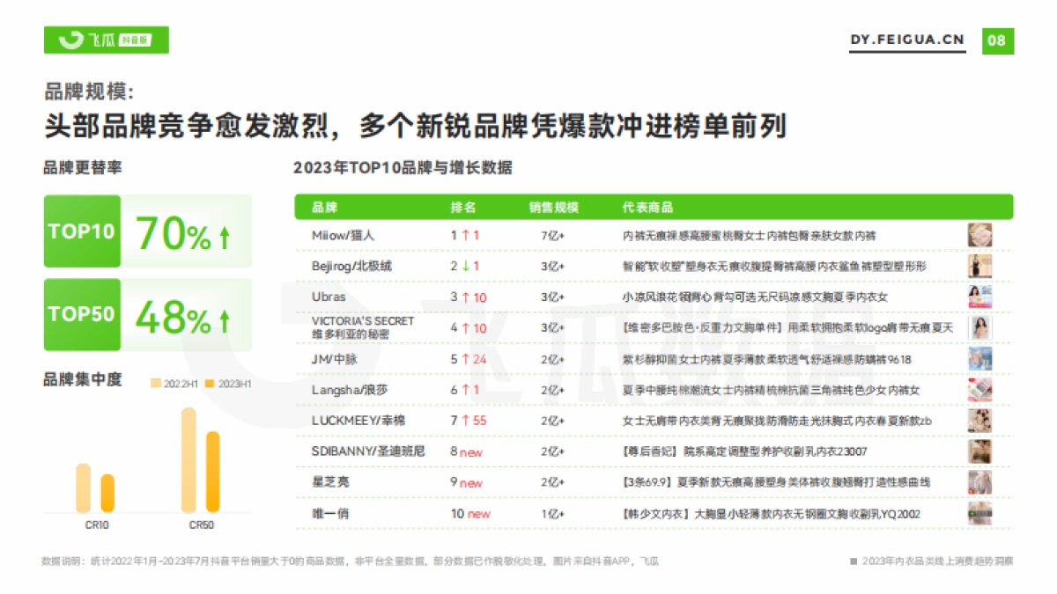The width and height of the screenshot is (1057, 594).
Task: Click the green down arrow in Bejirog's rank
Action: click(464, 266)
